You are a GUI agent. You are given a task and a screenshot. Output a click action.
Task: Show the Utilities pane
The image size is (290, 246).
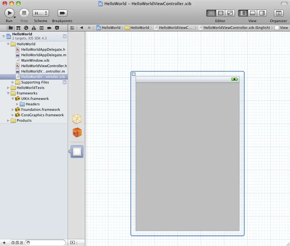(262, 13)
